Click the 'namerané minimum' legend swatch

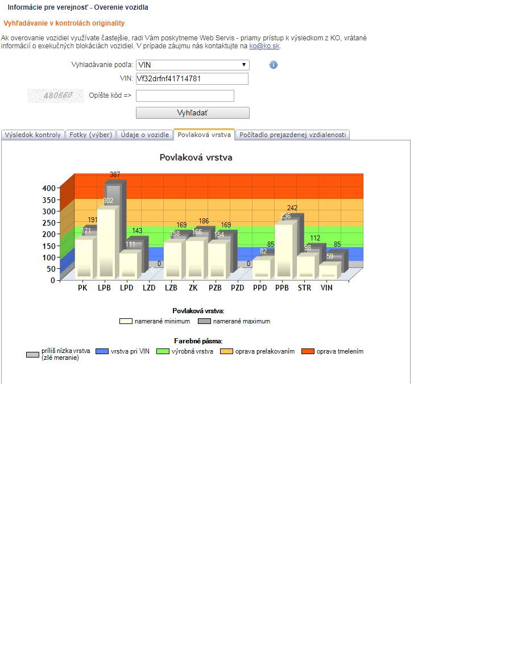[126, 321]
